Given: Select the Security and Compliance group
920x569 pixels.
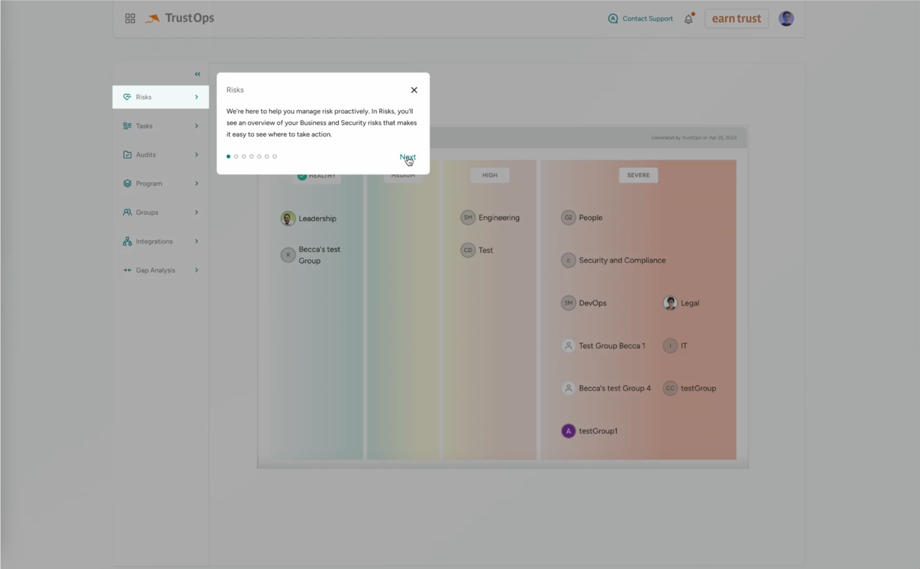Looking at the screenshot, I should (x=622, y=261).
